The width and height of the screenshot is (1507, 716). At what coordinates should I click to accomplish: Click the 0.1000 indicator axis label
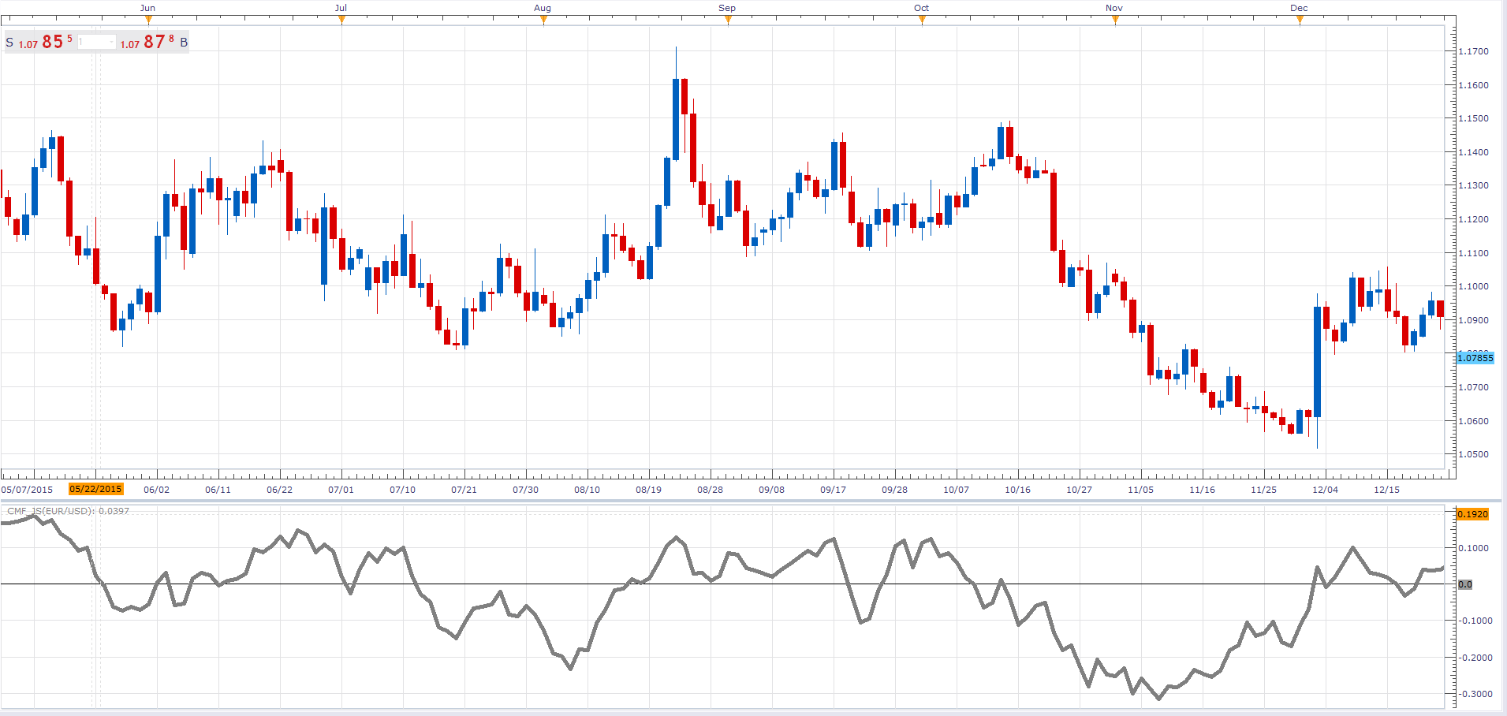pos(1474,548)
